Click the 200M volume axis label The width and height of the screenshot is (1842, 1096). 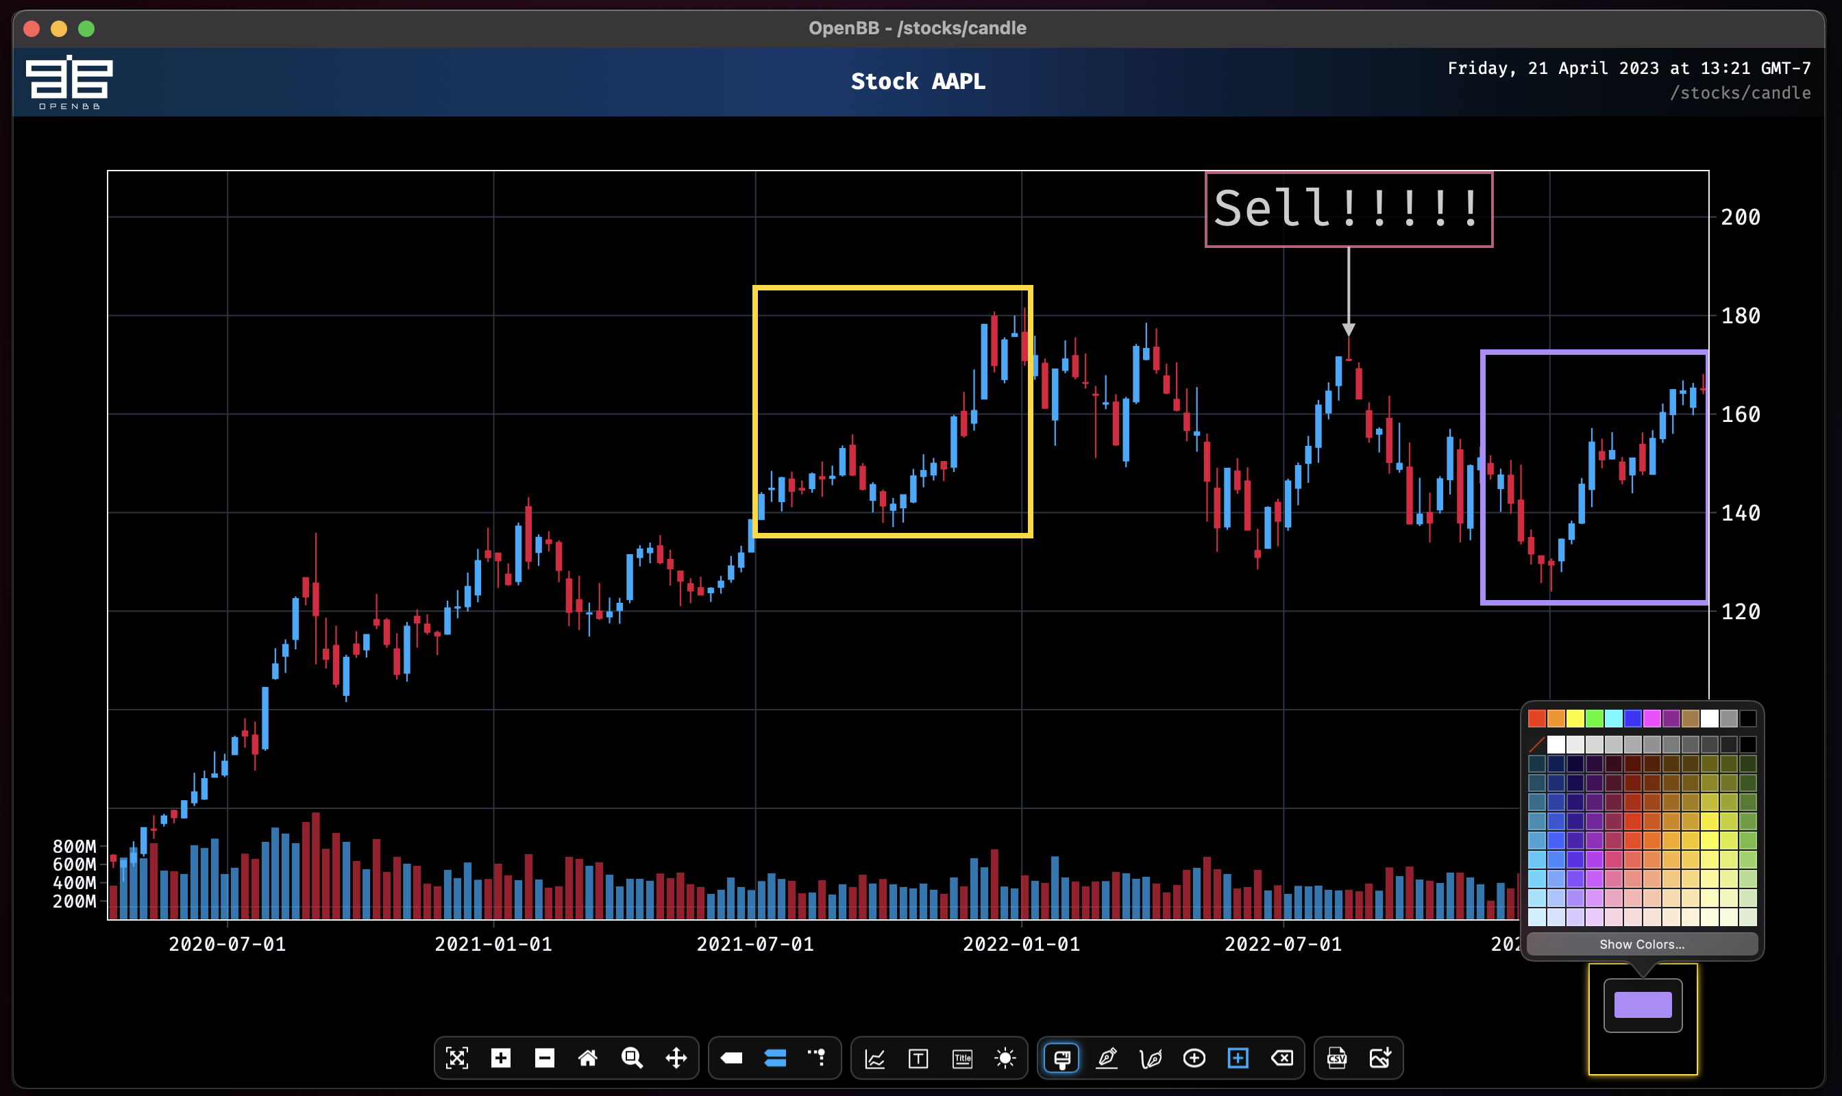click(75, 901)
